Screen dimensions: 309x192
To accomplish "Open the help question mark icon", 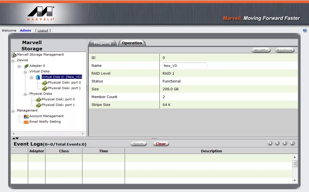I will coord(305,30).
